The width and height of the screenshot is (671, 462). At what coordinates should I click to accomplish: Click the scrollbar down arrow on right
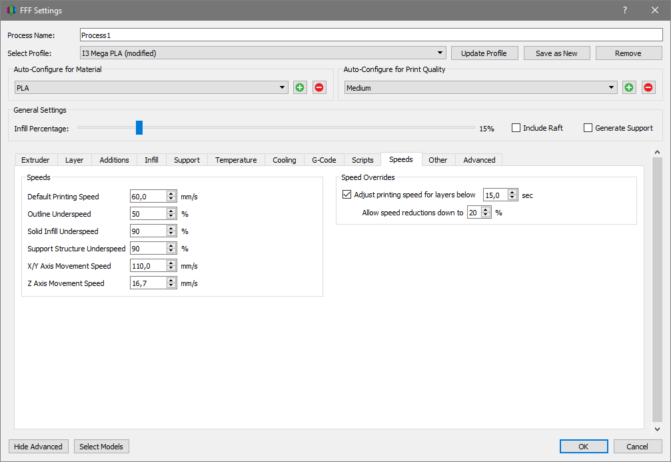click(x=657, y=429)
